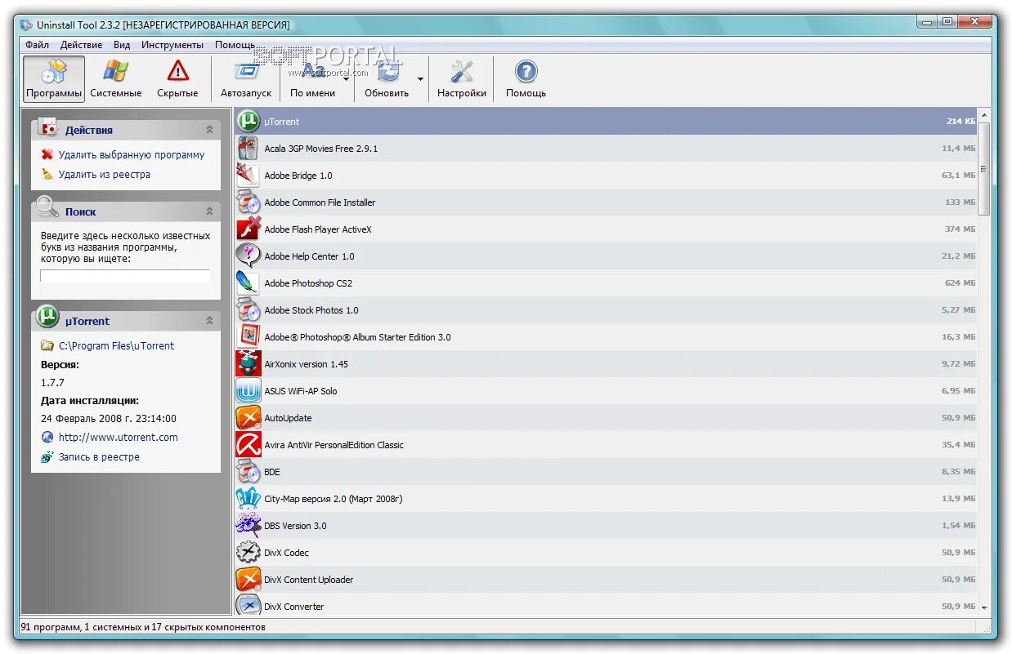This screenshot has width=1012, height=654.
Task: Open http://www.utorrent.com link
Action: (x=118, y=437)
